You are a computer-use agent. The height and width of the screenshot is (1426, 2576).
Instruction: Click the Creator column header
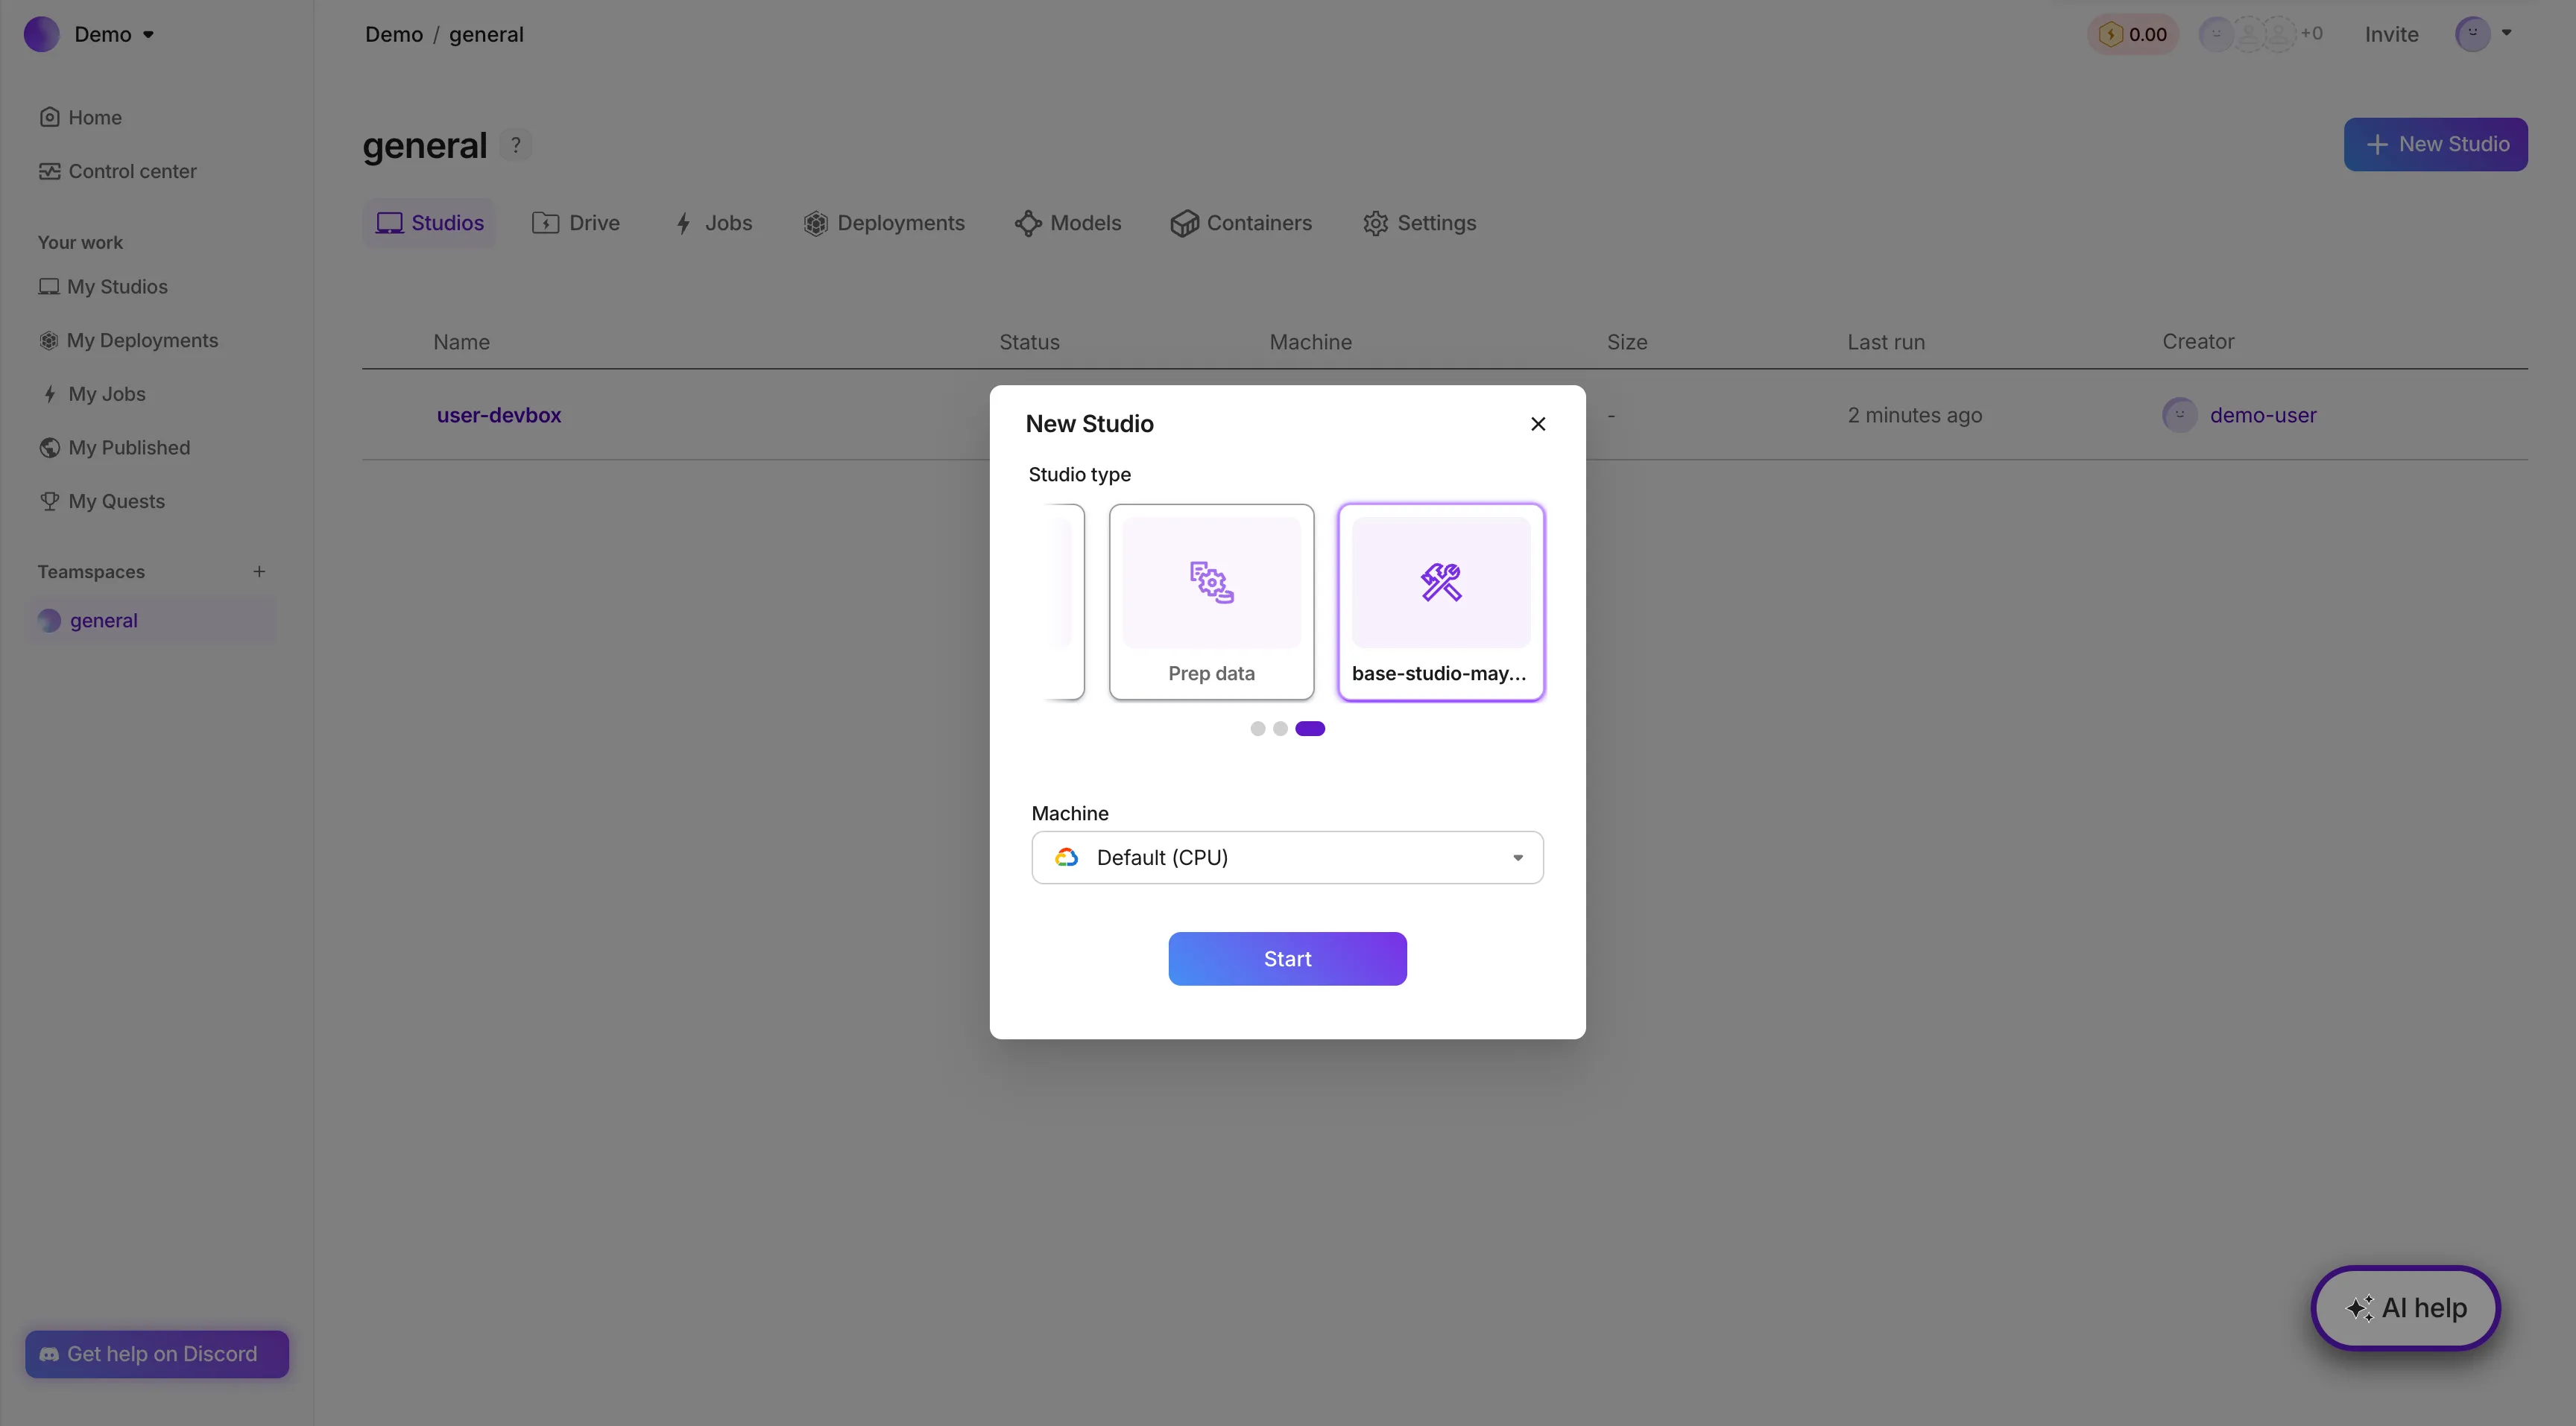click(x=2198, y=342)
